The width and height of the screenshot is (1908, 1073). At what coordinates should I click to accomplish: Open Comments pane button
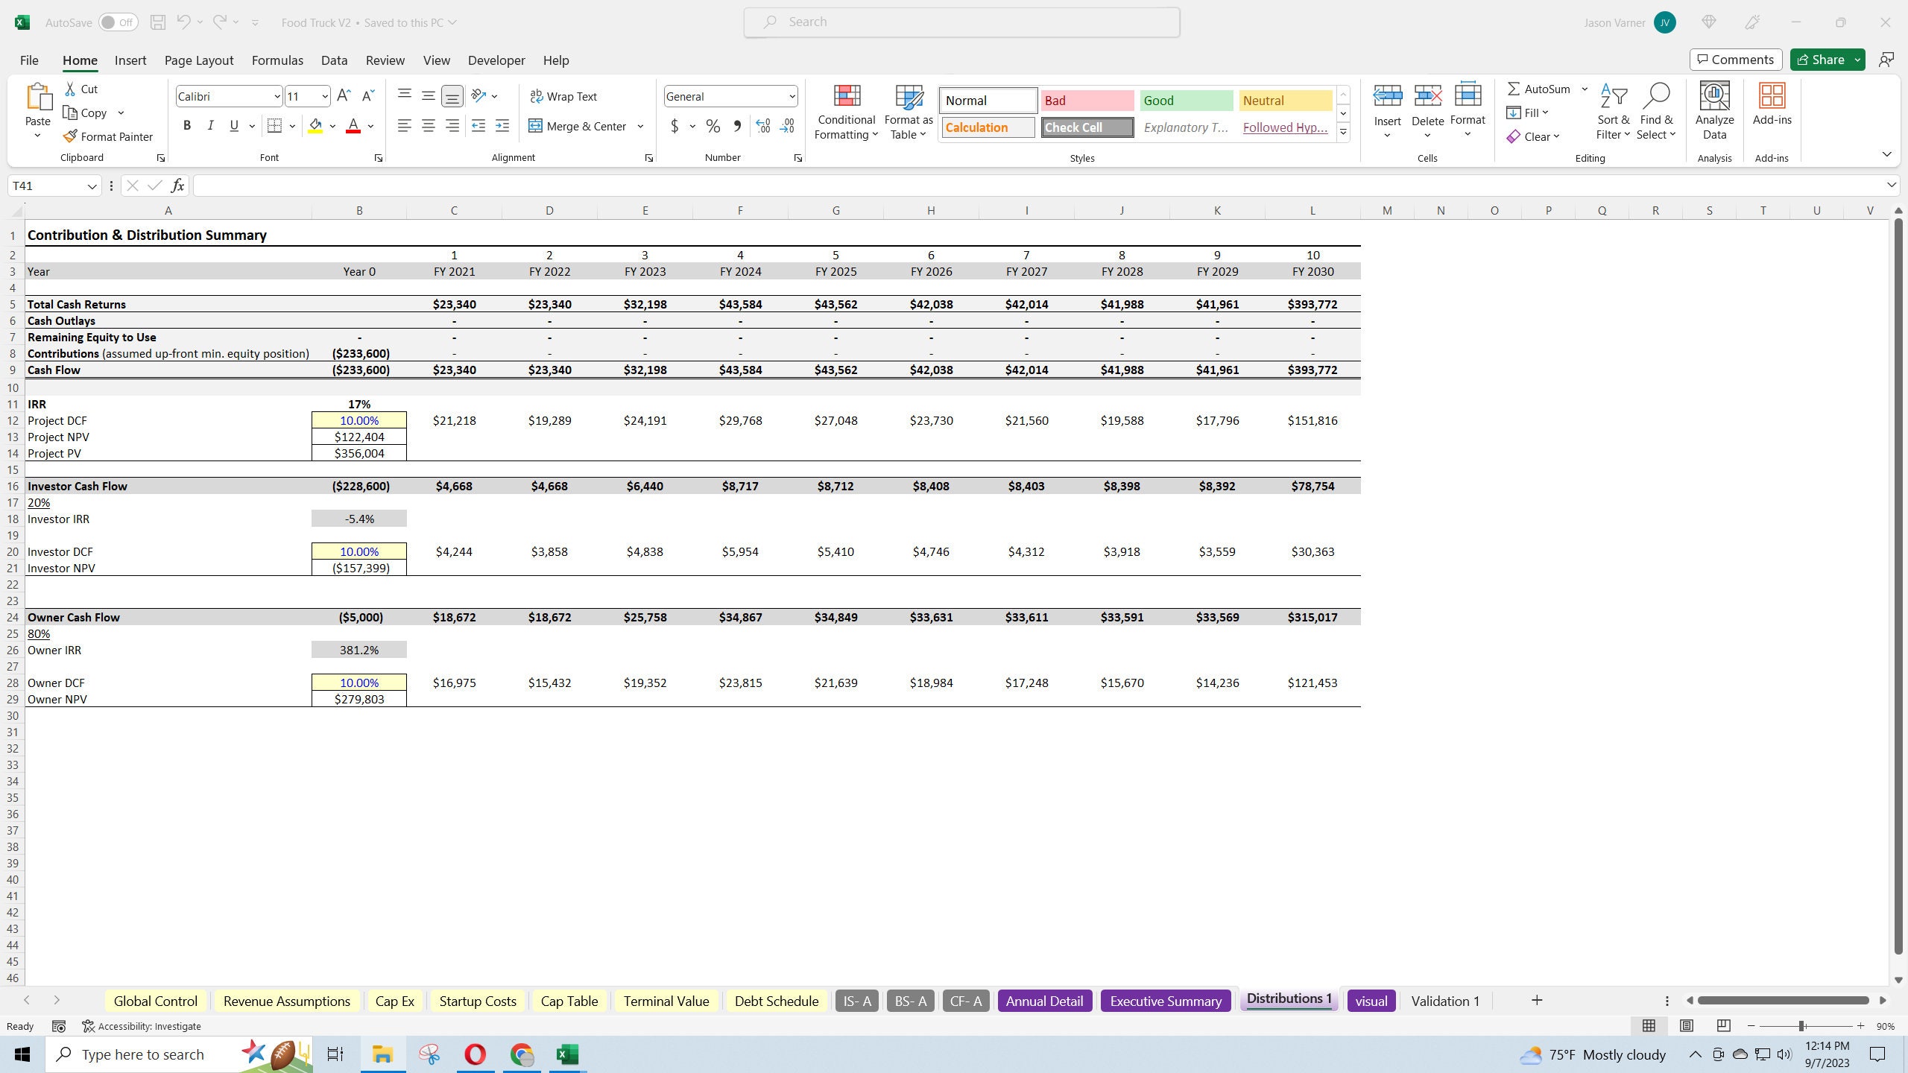click(1736, 60)
